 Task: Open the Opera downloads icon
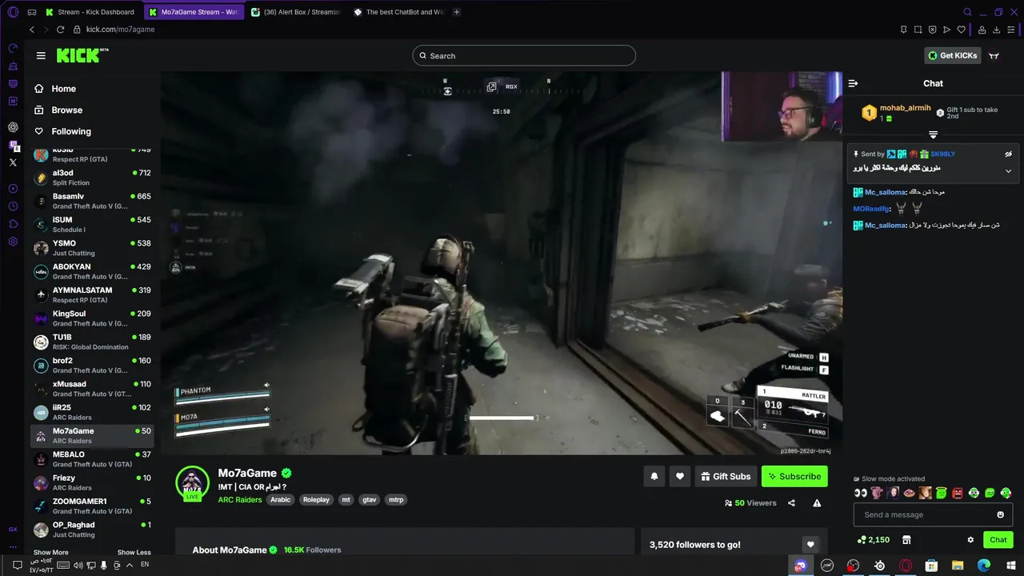[x=997, y=30]
